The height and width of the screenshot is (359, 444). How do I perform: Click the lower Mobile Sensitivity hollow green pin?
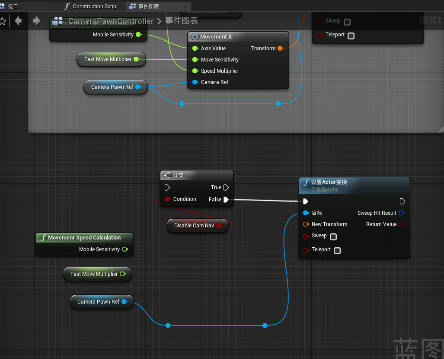125,249
